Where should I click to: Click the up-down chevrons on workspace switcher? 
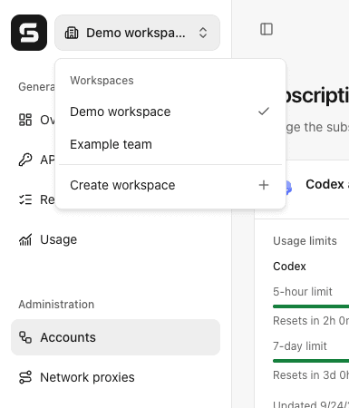coord(203,33)
